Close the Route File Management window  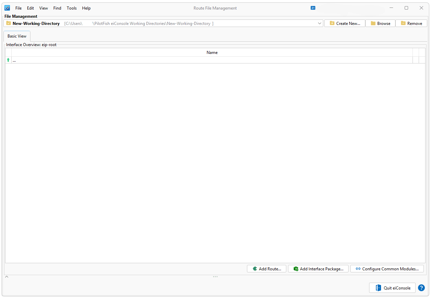point(421,8)
